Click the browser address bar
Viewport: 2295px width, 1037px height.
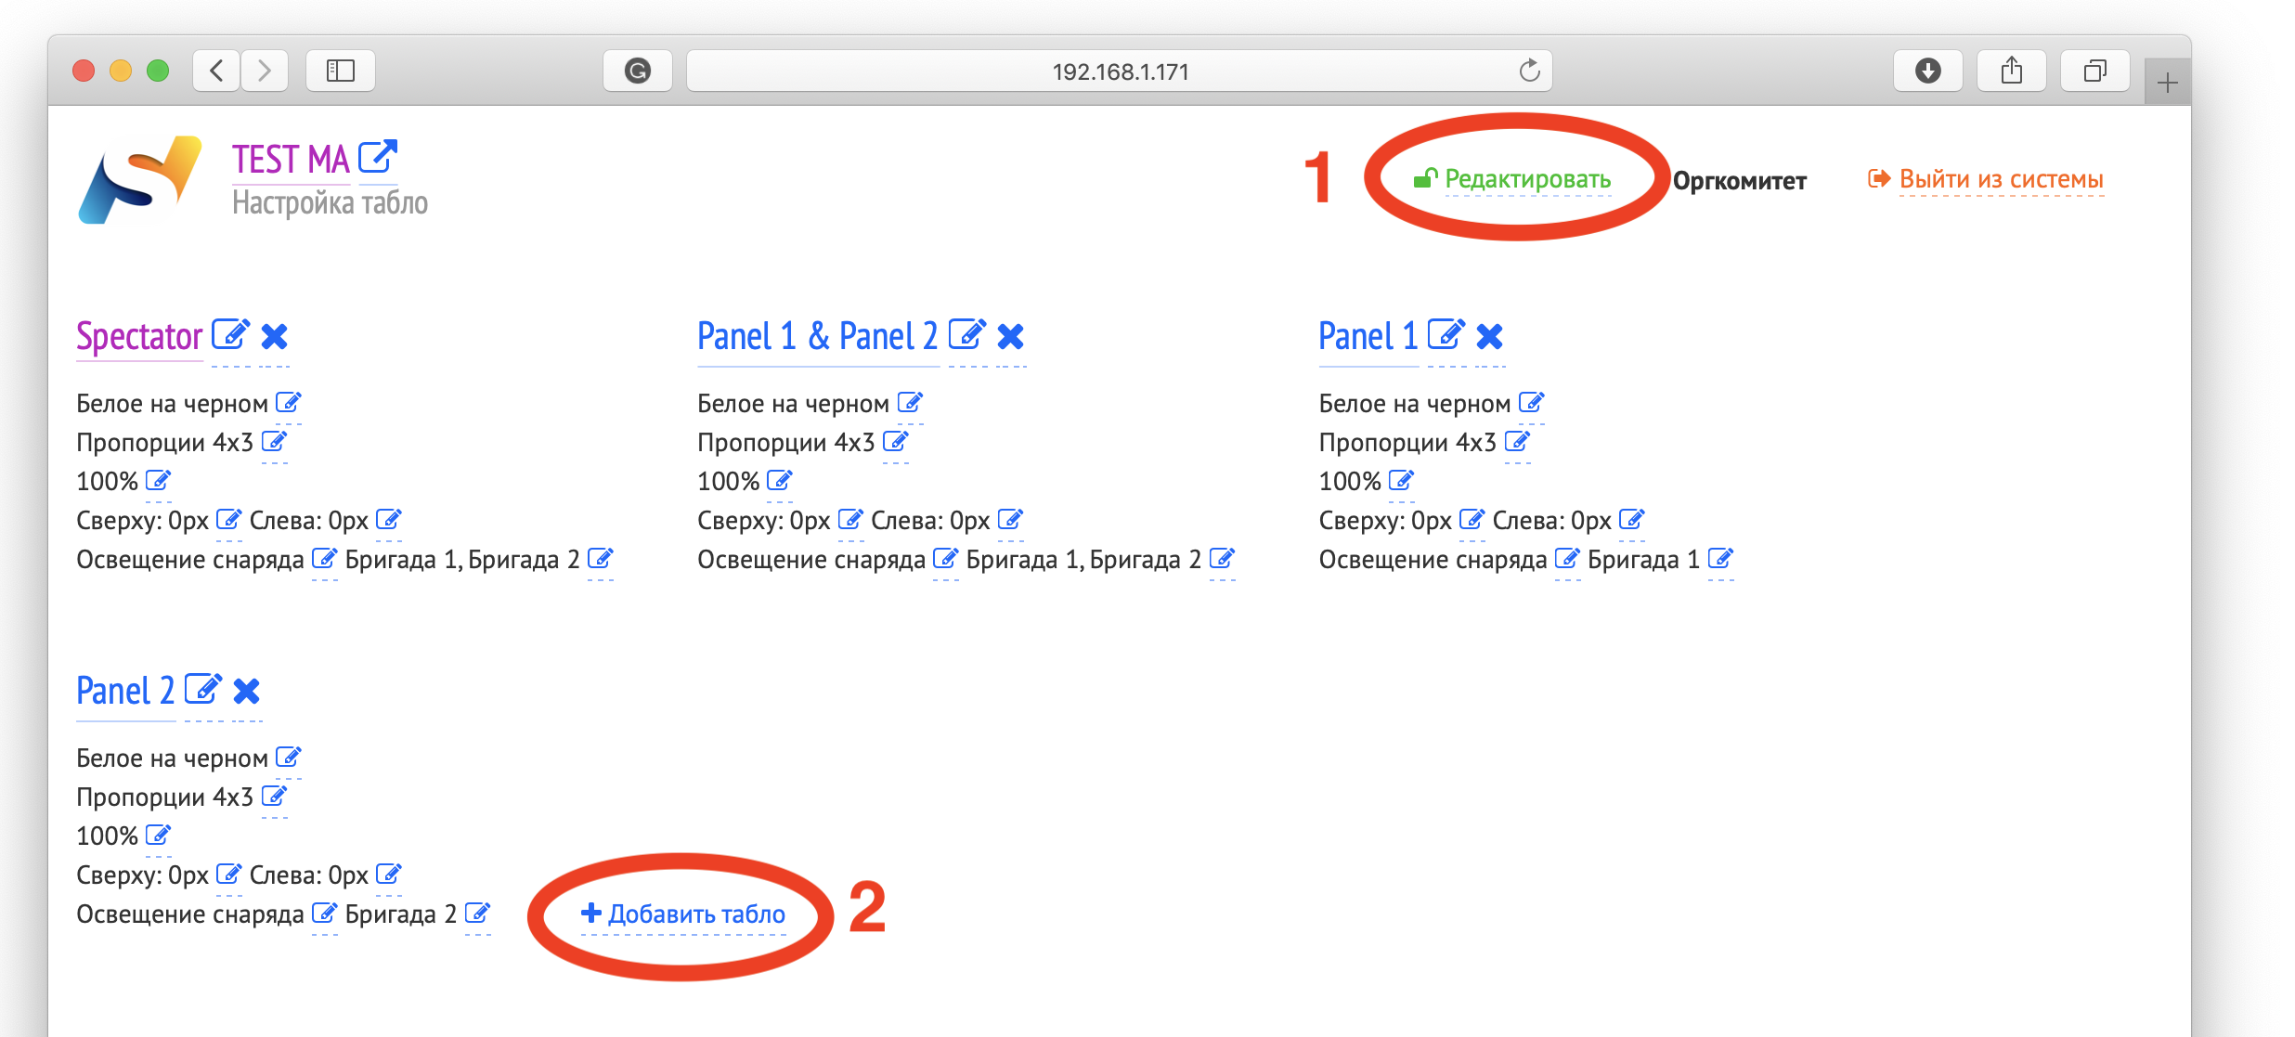point(1119,71)
